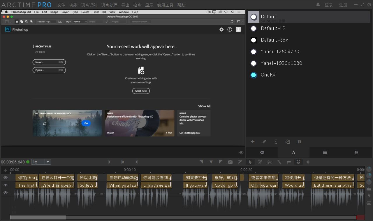Select the Default-Box style
The height and width of the screenshot is (221, 373).
tap(309, 40)
